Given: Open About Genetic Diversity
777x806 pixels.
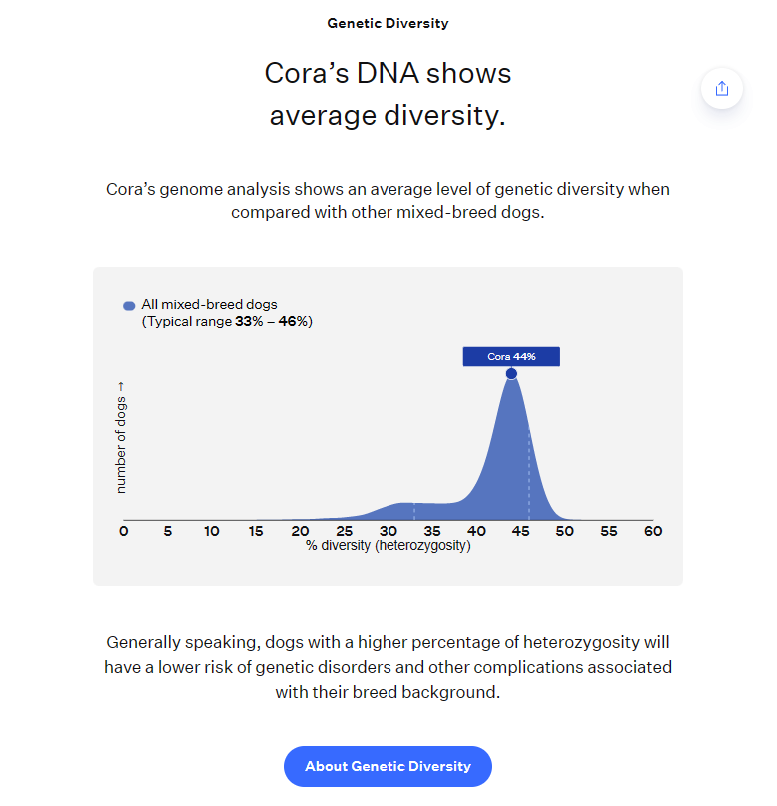Looking at the screenshot, I should (x=388, y=766).
